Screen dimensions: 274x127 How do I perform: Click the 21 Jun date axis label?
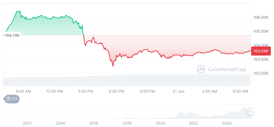click(179, 91)
